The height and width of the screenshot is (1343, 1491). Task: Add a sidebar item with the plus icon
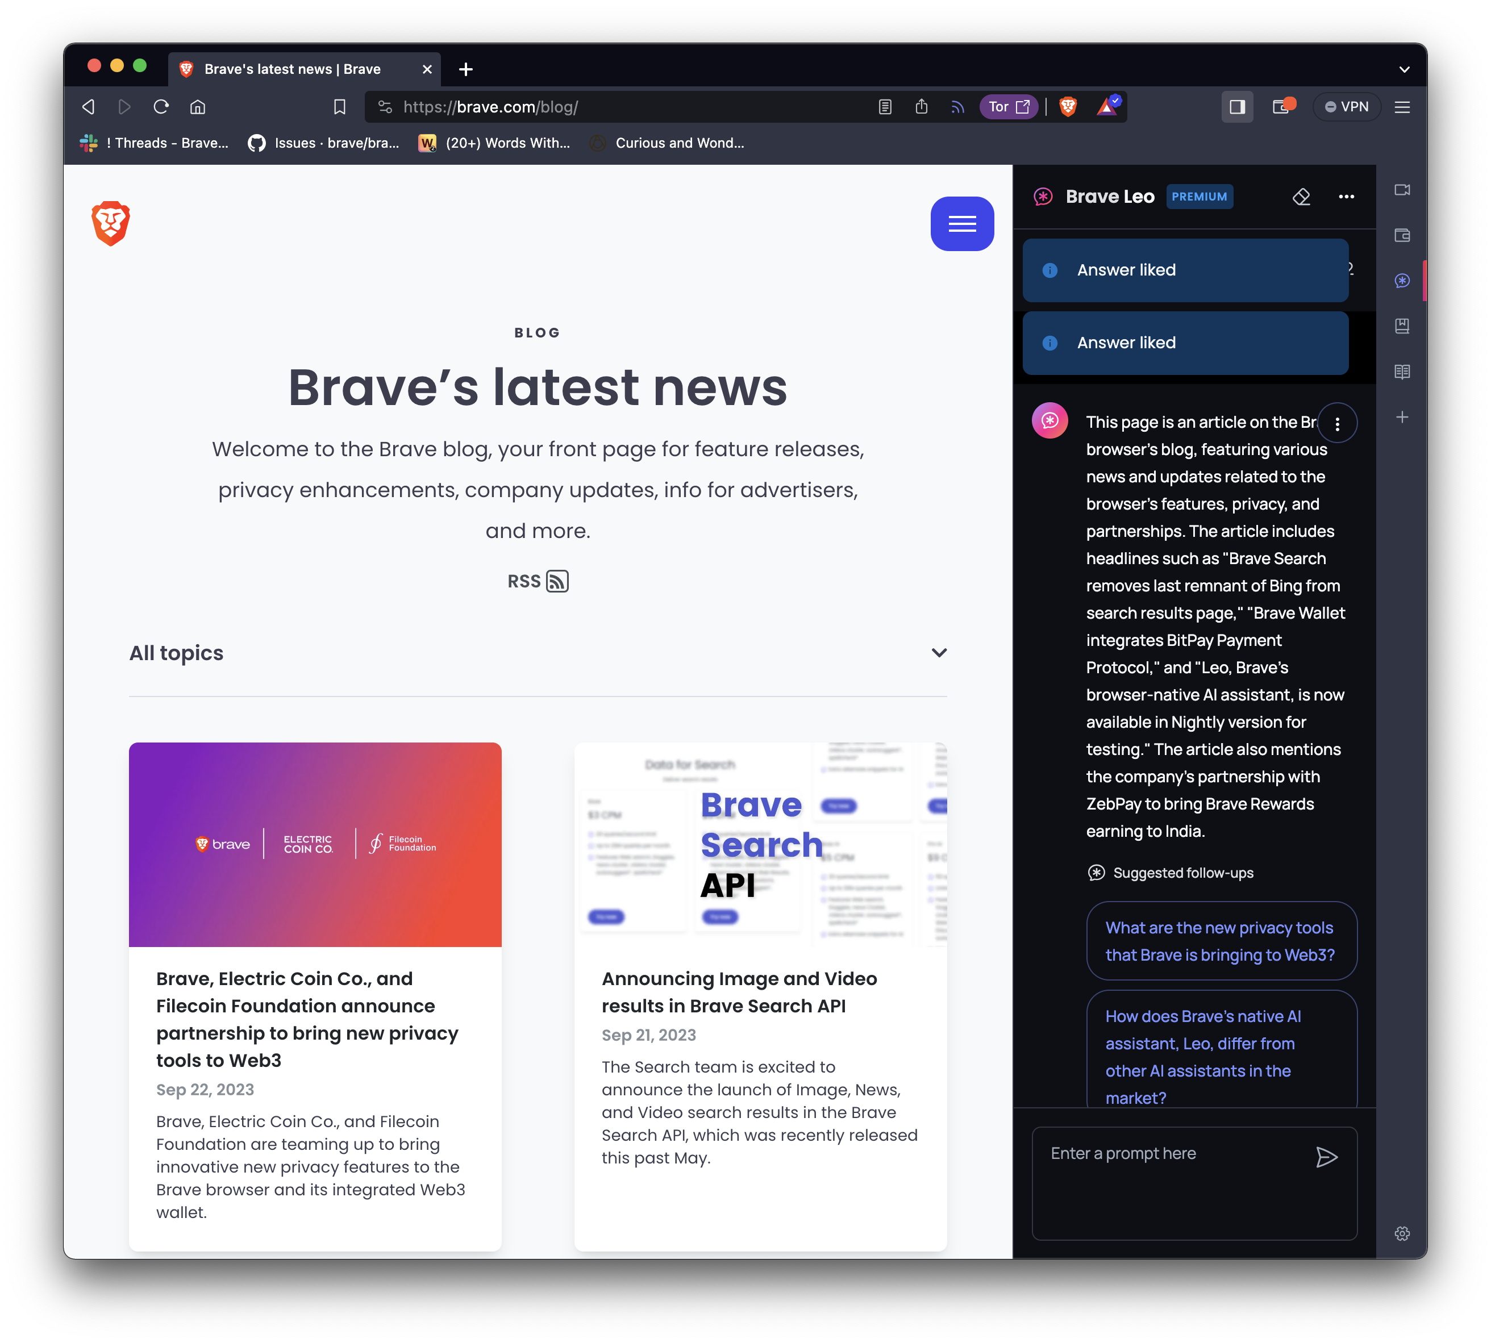[1402, 417]
